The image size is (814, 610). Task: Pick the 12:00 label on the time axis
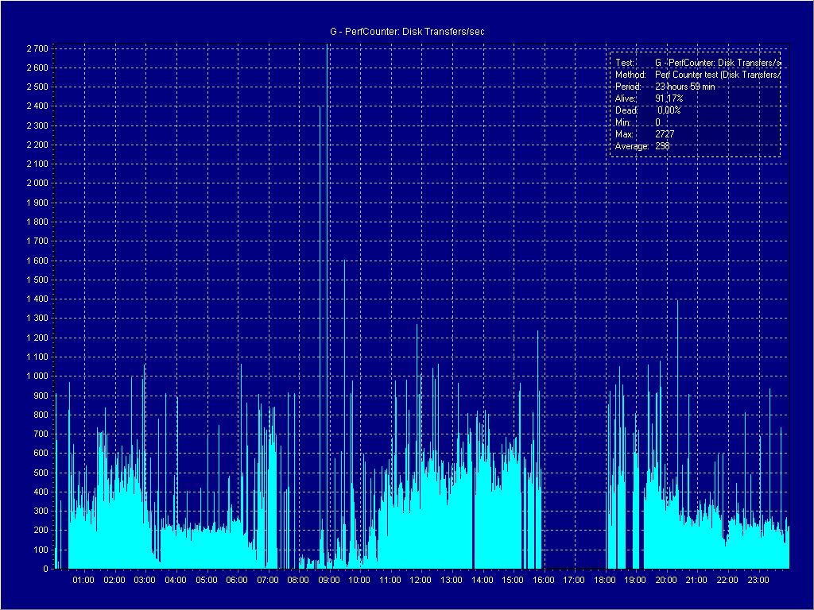click(x=421, y=580)
